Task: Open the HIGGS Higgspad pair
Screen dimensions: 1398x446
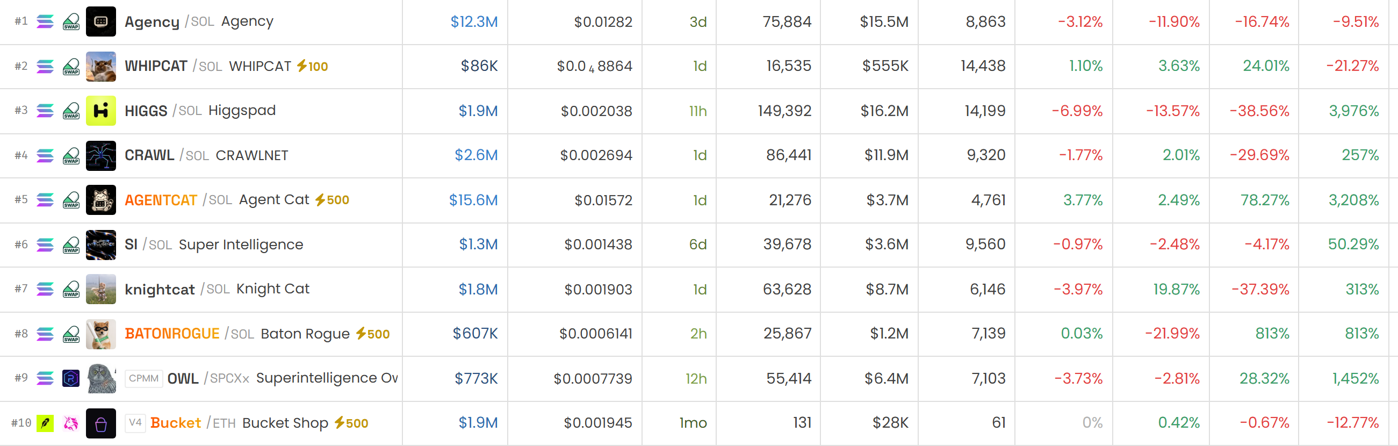Action: coord(200,111)
